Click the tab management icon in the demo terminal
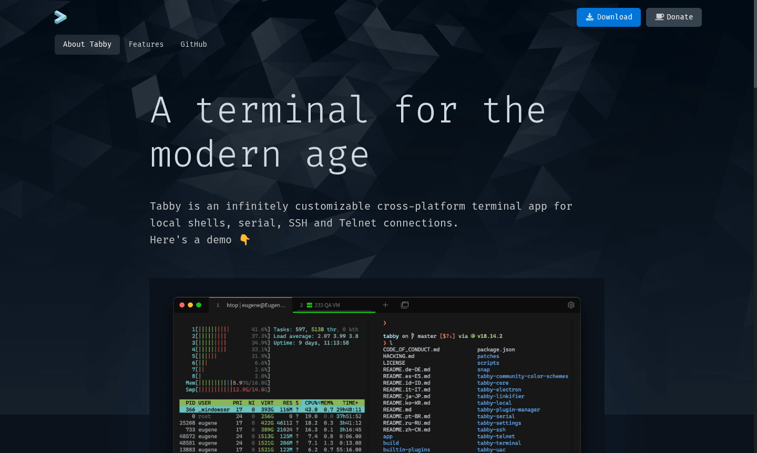 (x=404, y=305)
